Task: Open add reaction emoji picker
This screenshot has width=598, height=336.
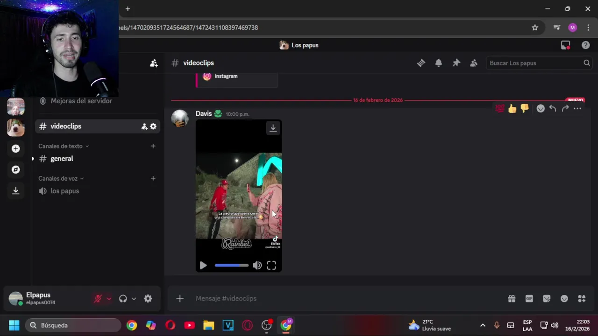Action: click(541, 108)
